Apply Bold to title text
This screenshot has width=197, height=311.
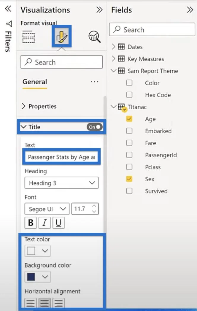[x=31, y=223]
